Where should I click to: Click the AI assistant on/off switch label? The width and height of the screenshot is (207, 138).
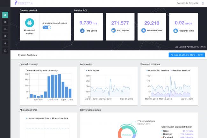[x=54, y=23]
